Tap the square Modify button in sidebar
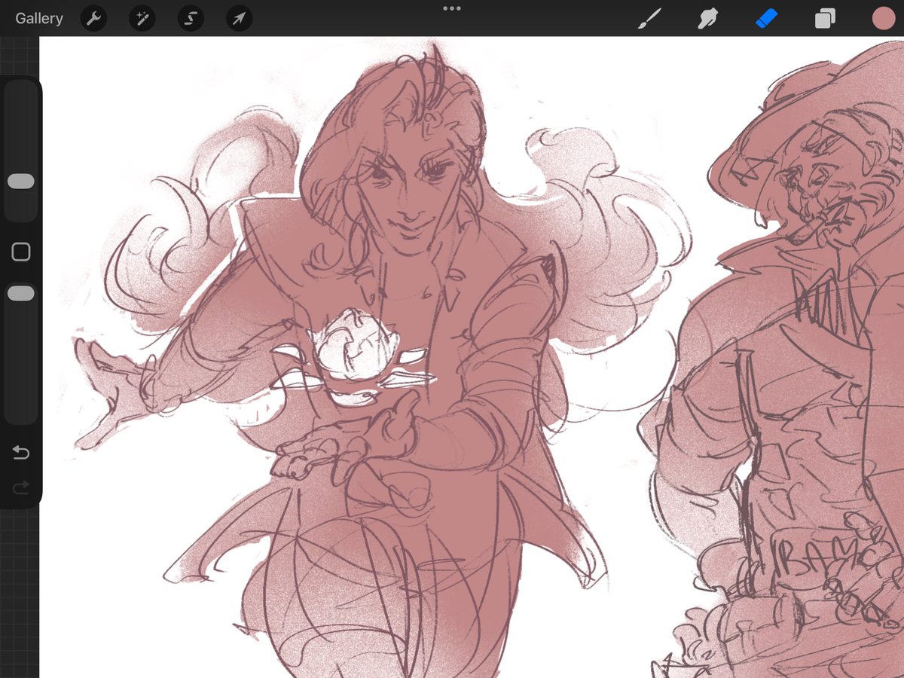Image resolution: width=904 pixels, height=678 pixels. [21, 252]
